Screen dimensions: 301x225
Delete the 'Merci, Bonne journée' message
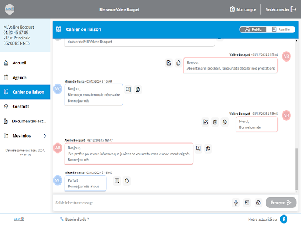click(x=215, y=122)
